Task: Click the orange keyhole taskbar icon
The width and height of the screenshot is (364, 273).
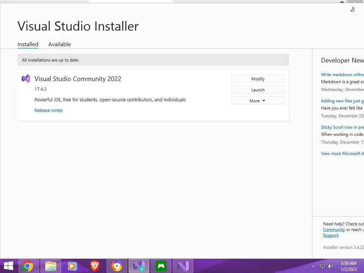Action: (117, 266)
